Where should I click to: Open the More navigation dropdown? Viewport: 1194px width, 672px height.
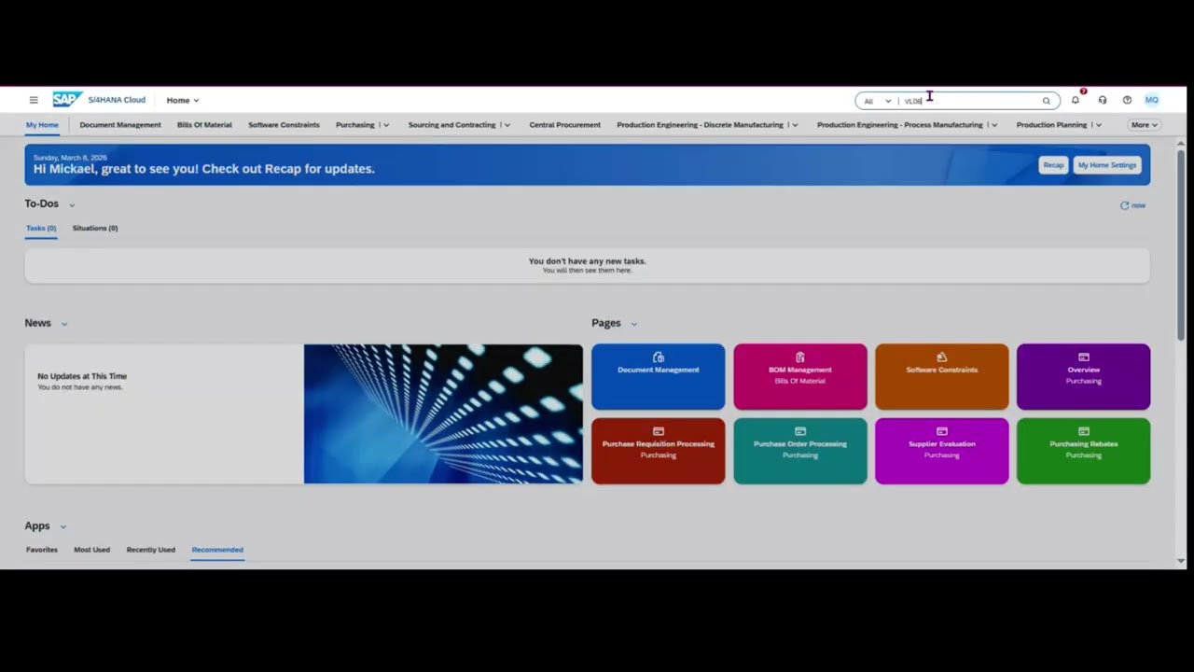1144,125
